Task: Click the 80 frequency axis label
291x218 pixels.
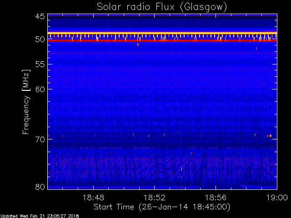Action: 40,187
